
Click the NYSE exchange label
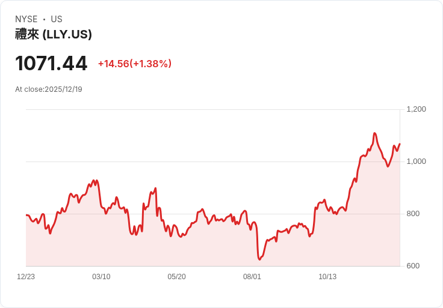pos(26,19)
